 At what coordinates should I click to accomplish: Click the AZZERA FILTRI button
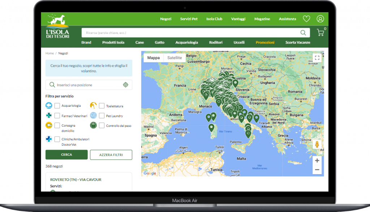pos(111,155)
